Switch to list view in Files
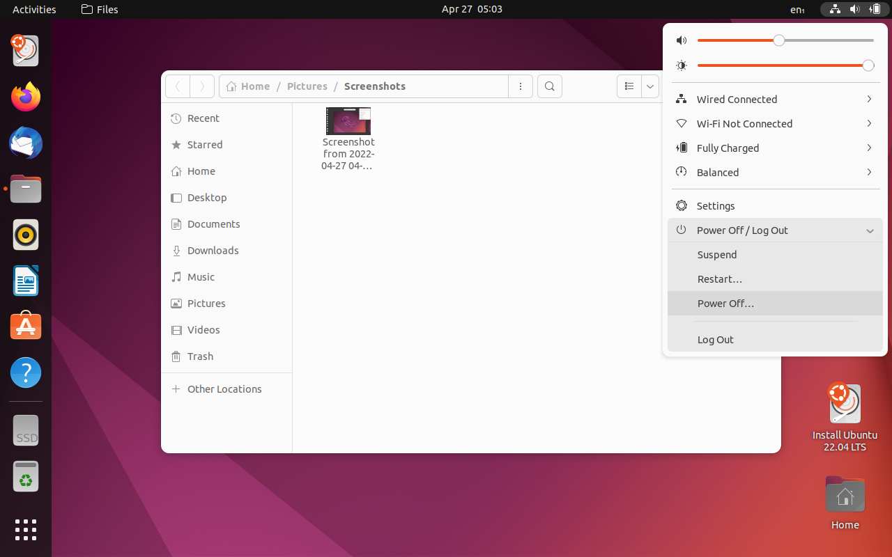The image size is (892, 557). 629,86
